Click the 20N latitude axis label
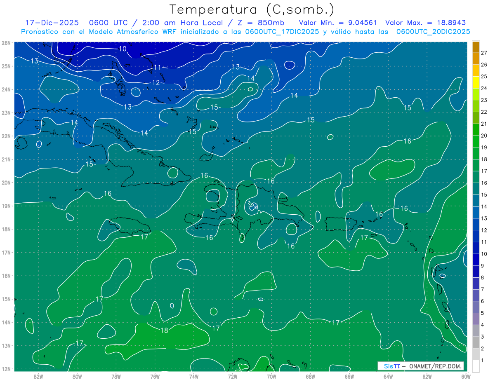This screenshot has height=382, width=495. 6,183
